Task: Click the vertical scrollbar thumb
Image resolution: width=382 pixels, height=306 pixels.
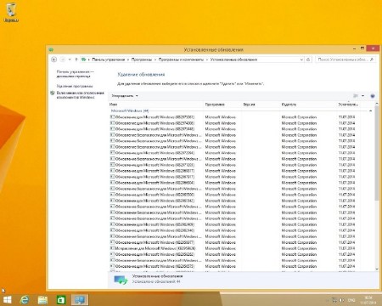Action: click(x=377, y=154)
